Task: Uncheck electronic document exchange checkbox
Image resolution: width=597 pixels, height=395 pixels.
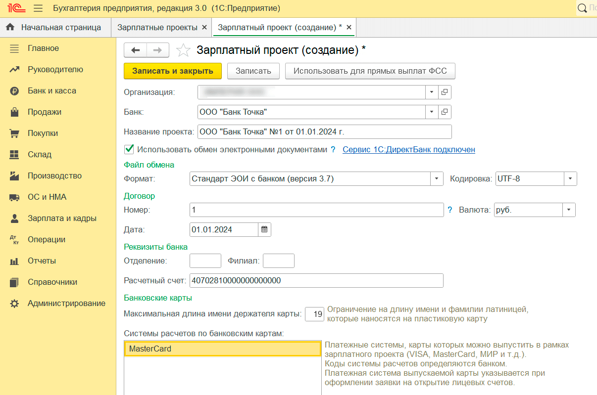Action: coord(129,149)
